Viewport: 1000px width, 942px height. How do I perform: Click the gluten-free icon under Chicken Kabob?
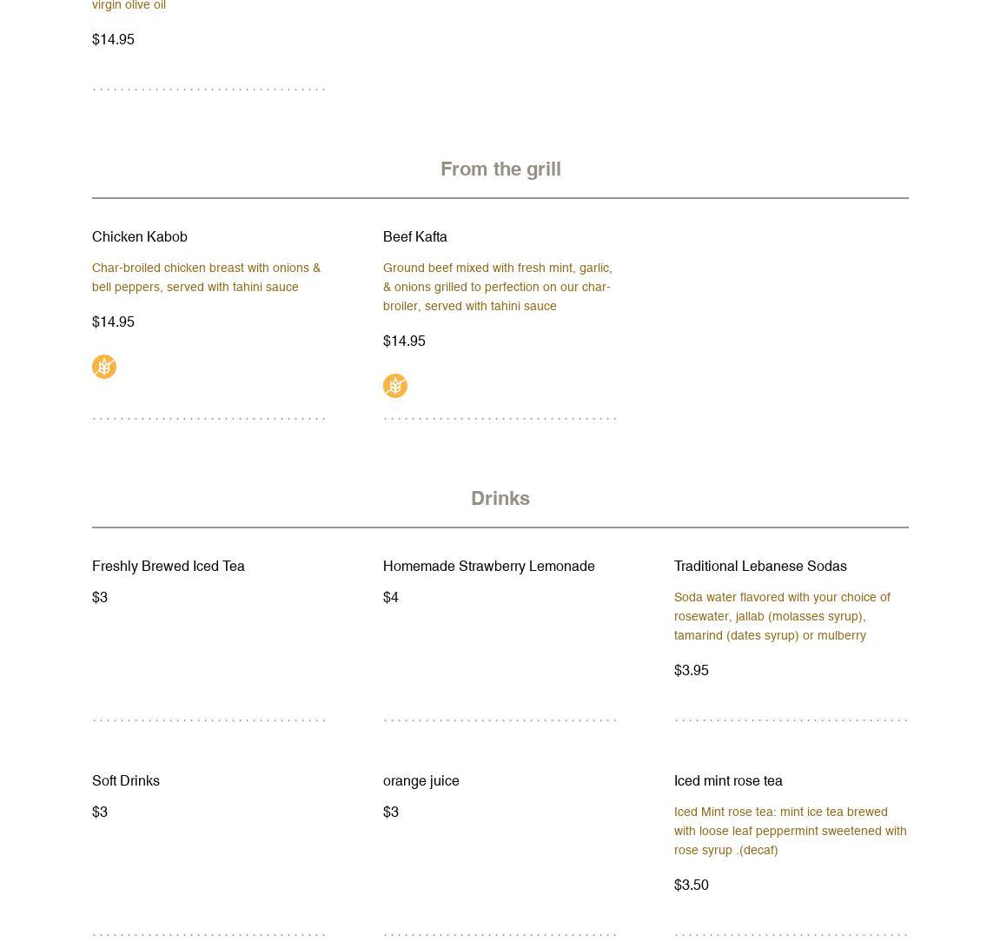point(104,367)
